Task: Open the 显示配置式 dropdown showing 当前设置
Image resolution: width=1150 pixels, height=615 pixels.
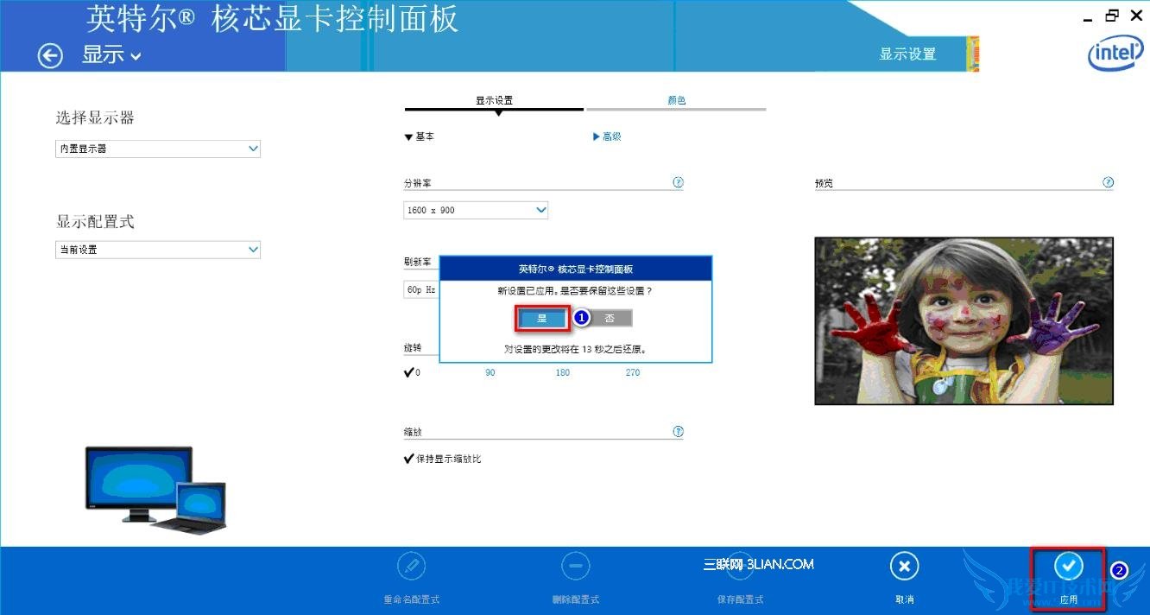Action: pos(158,250)
